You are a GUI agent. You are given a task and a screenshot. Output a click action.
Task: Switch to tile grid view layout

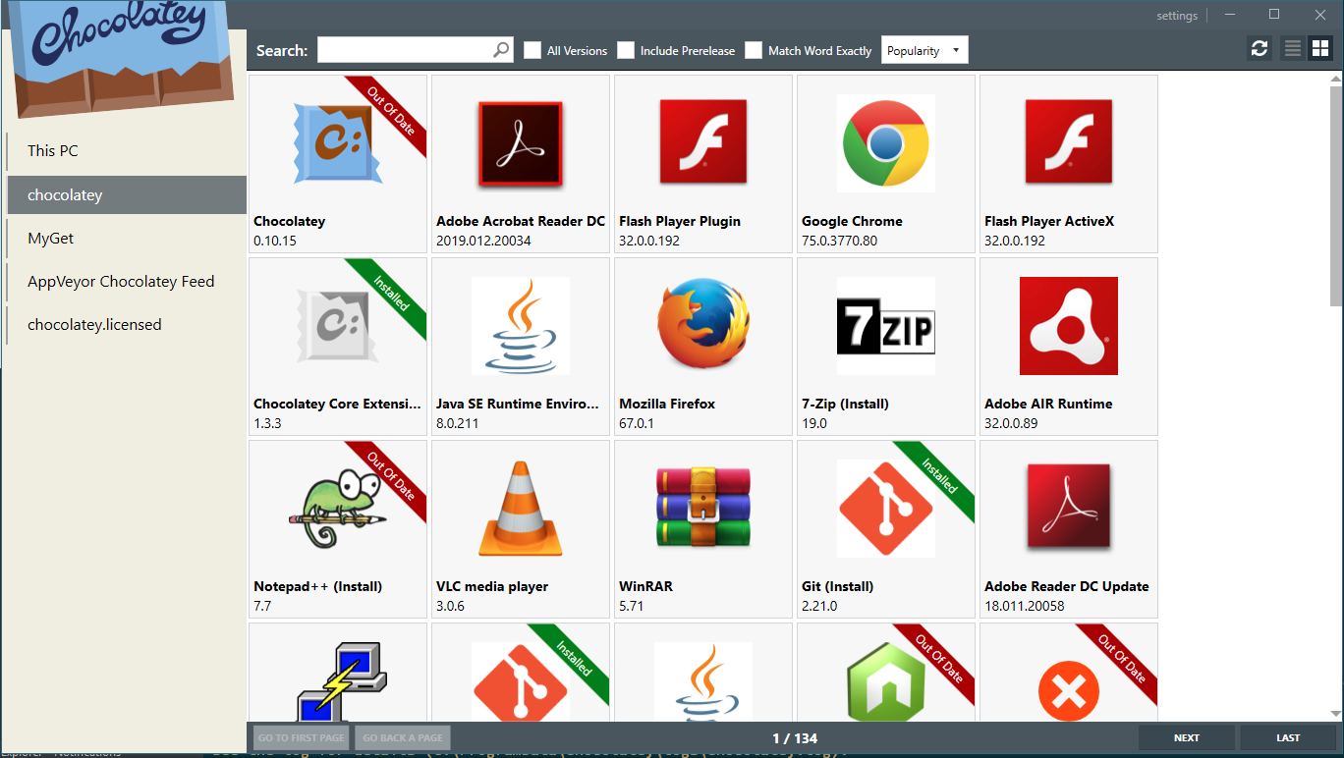[1319, 48]
